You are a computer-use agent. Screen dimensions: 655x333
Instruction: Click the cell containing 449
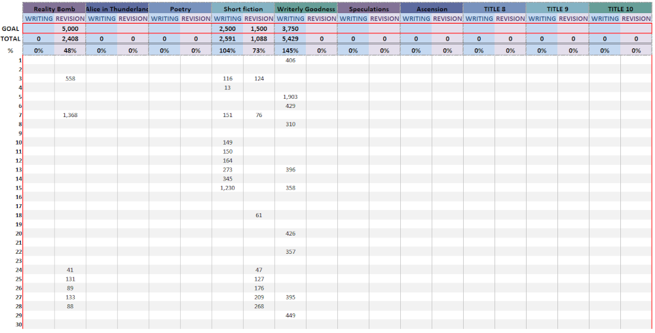click(290, 315)
